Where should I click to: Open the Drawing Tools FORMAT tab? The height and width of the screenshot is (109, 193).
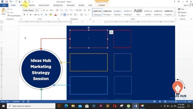(102, 5)
